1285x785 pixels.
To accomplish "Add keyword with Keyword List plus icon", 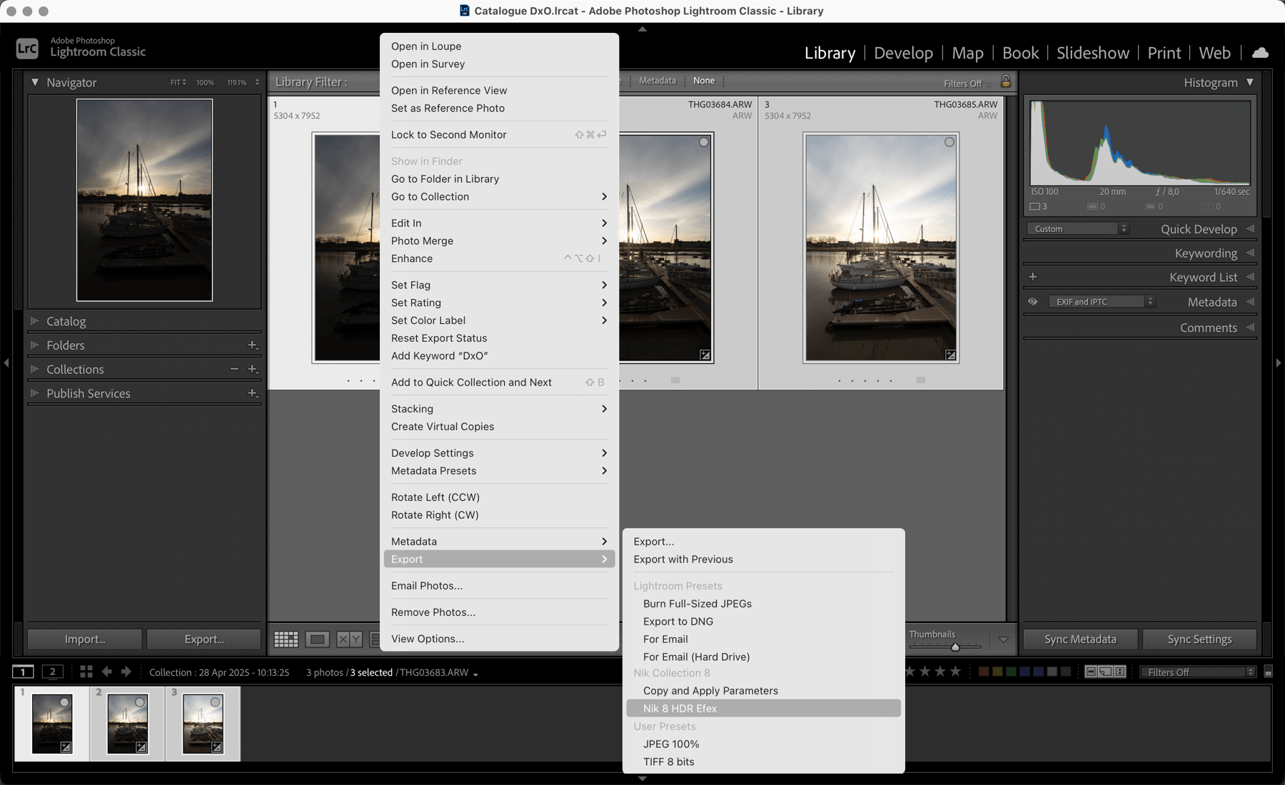I will (1033, 277).
